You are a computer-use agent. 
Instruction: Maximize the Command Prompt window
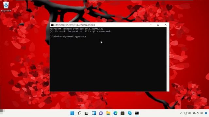(x=158, y=25)
